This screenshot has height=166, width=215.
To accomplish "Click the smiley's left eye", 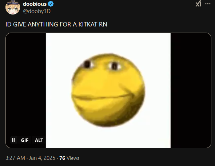I will (x=88, y=64).
